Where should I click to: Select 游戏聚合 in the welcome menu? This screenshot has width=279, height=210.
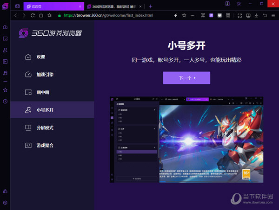(52, 146)
